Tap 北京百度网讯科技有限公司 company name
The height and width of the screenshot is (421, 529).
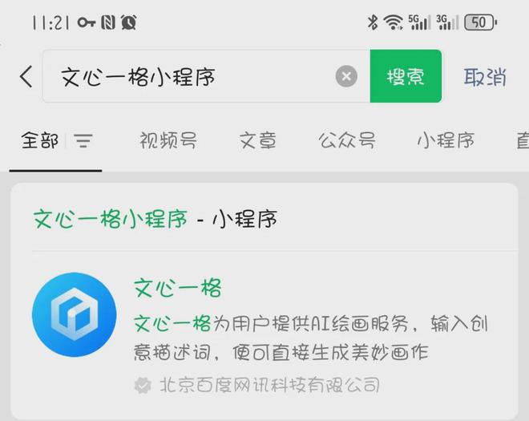[269, 385]
